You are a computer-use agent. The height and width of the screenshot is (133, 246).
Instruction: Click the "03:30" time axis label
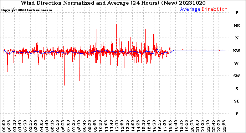tap(36, 126)
